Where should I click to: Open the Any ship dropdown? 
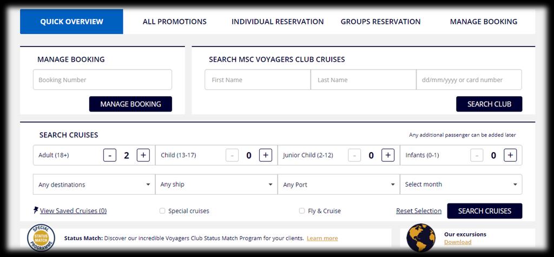216,184
